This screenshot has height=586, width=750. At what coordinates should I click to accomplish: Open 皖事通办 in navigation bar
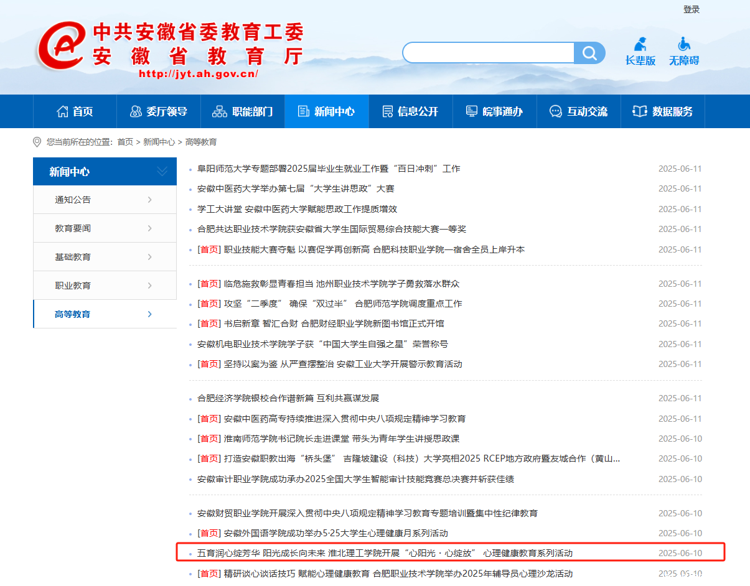494,111
